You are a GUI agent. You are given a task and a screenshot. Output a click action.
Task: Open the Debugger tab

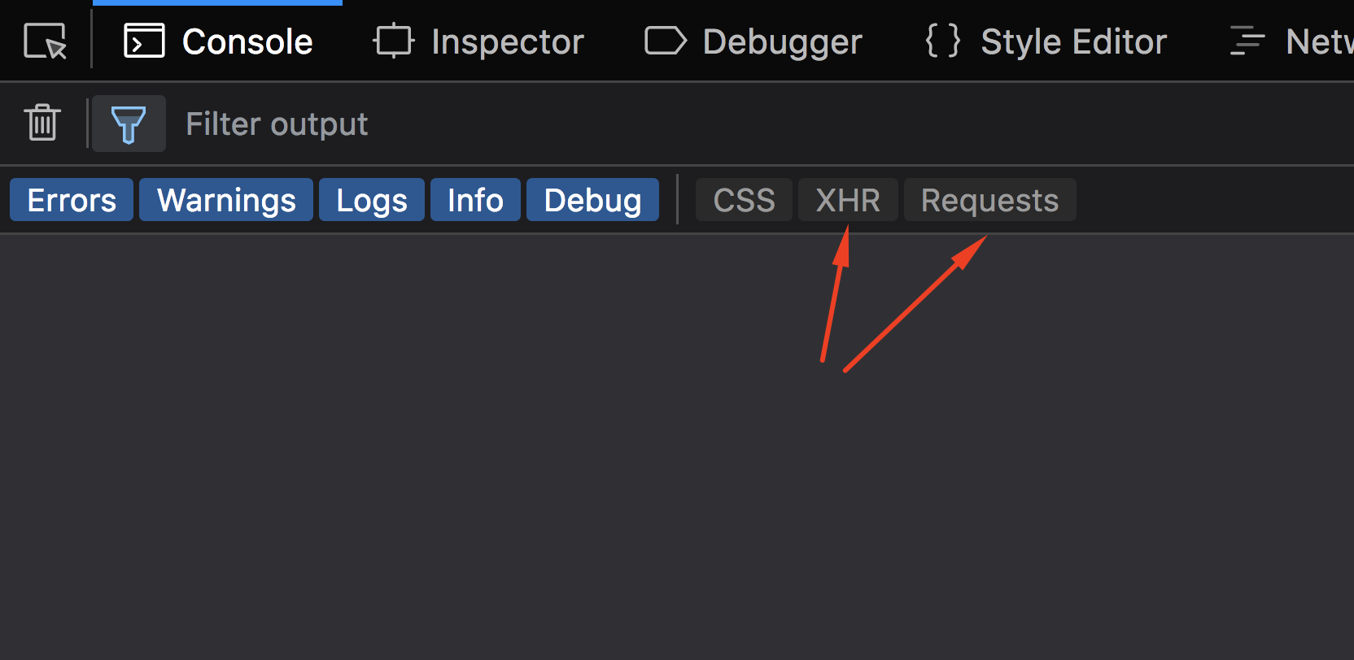pyautogui.click(x=753, y=41)
